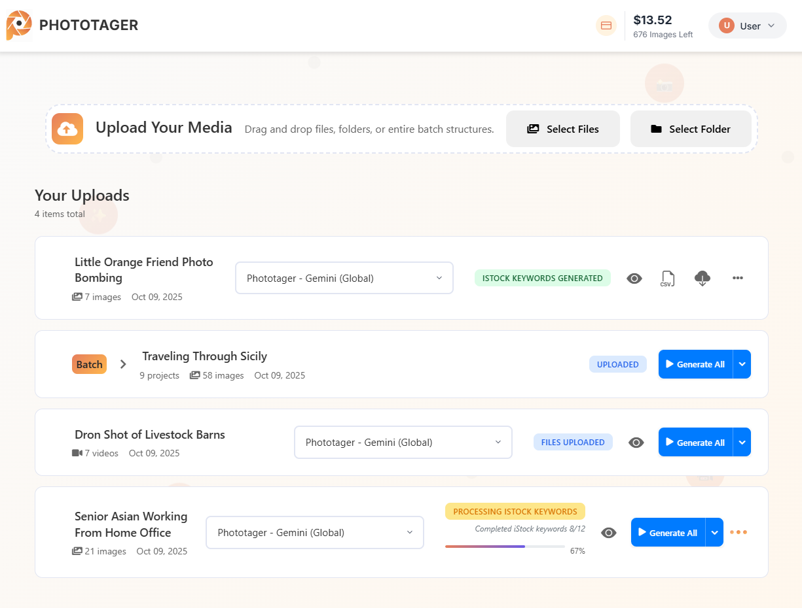Screen dimensions: 802x608
Task: Click the cloud download icon on the first project
Action: 702,278
